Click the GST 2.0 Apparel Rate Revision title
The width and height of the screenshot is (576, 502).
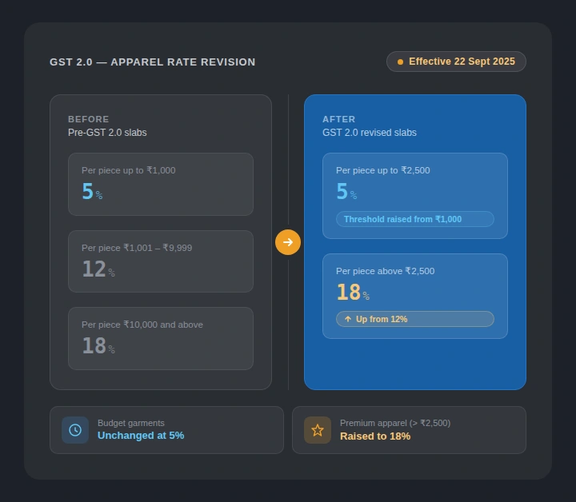click(153, 62)
